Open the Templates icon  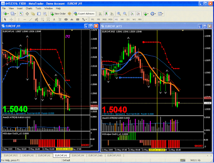tap(160, 14)
